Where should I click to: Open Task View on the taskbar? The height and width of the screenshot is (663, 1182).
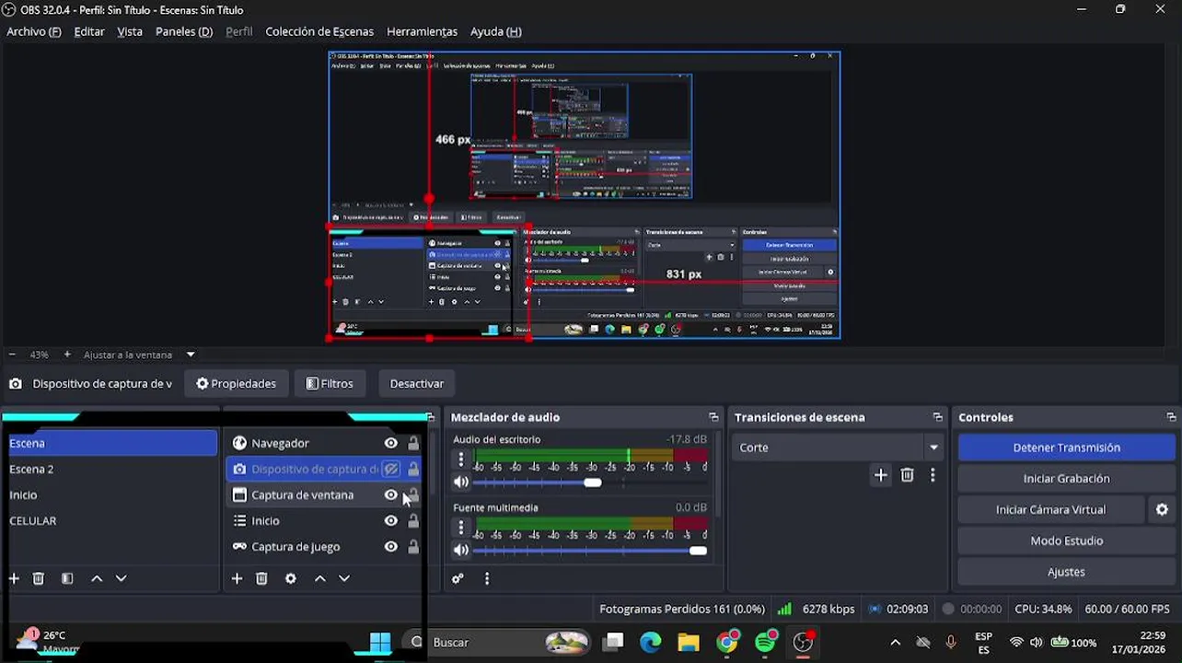point(613,642)
